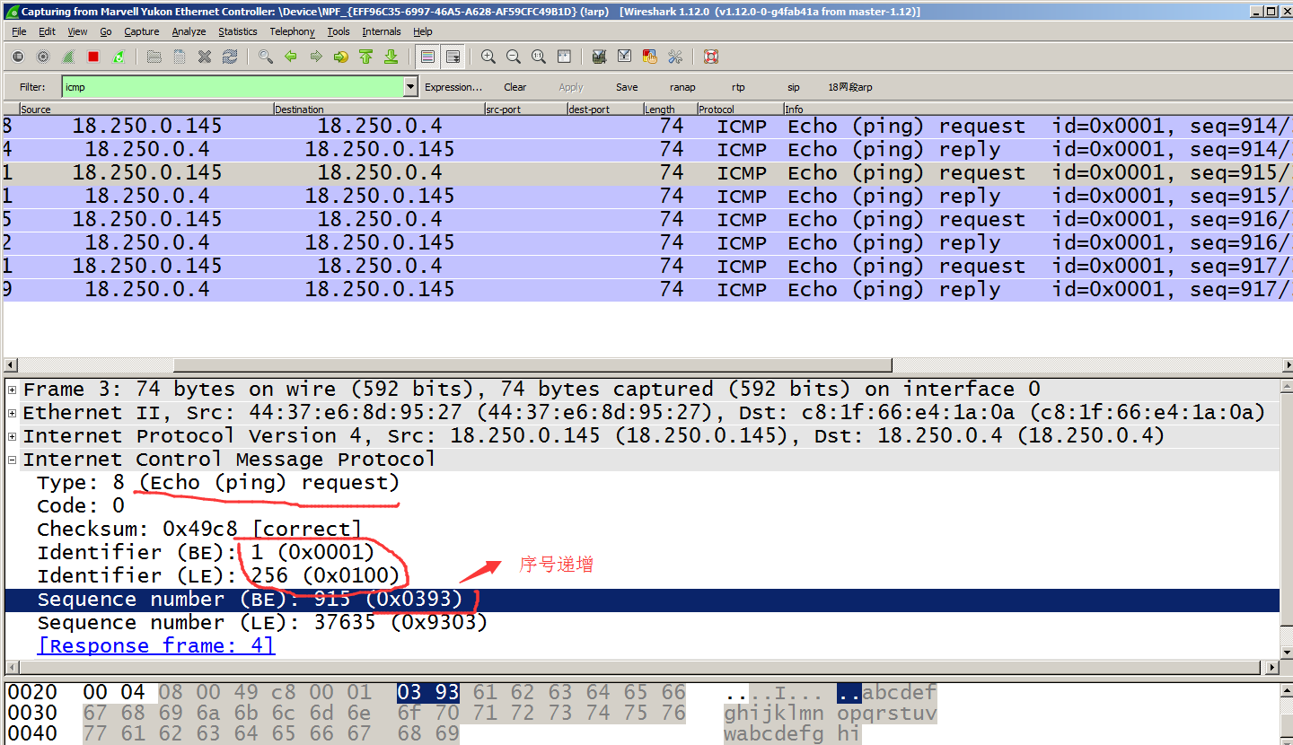This screenshot has width=1293, height=745.
Task: Open the Help menu
Action: pos(423,31)
